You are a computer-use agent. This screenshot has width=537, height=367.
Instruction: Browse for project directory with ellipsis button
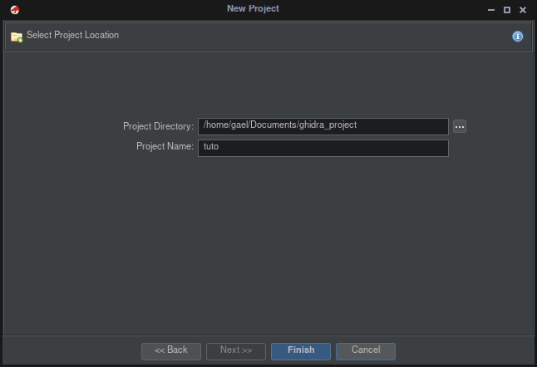(x=460, y=126)
